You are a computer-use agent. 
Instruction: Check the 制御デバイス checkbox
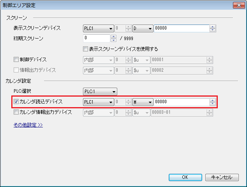[x=16, y=60]
